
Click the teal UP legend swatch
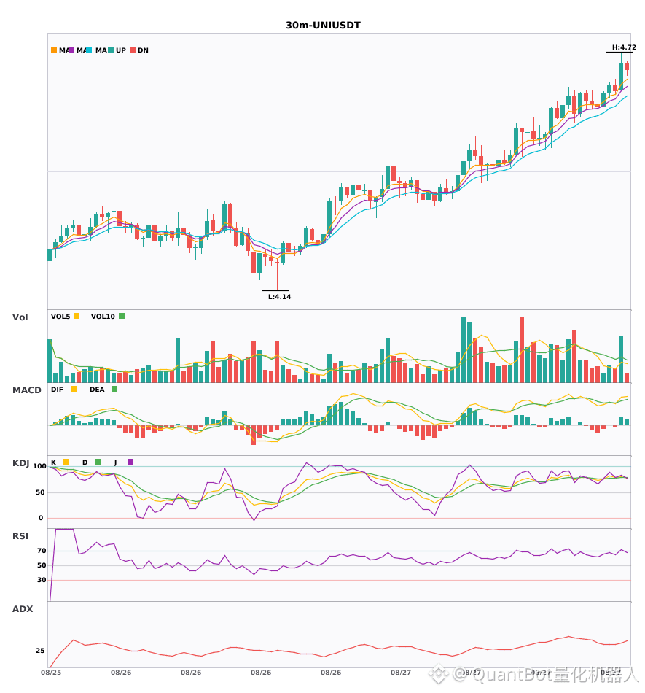click(x=111, y=50)
